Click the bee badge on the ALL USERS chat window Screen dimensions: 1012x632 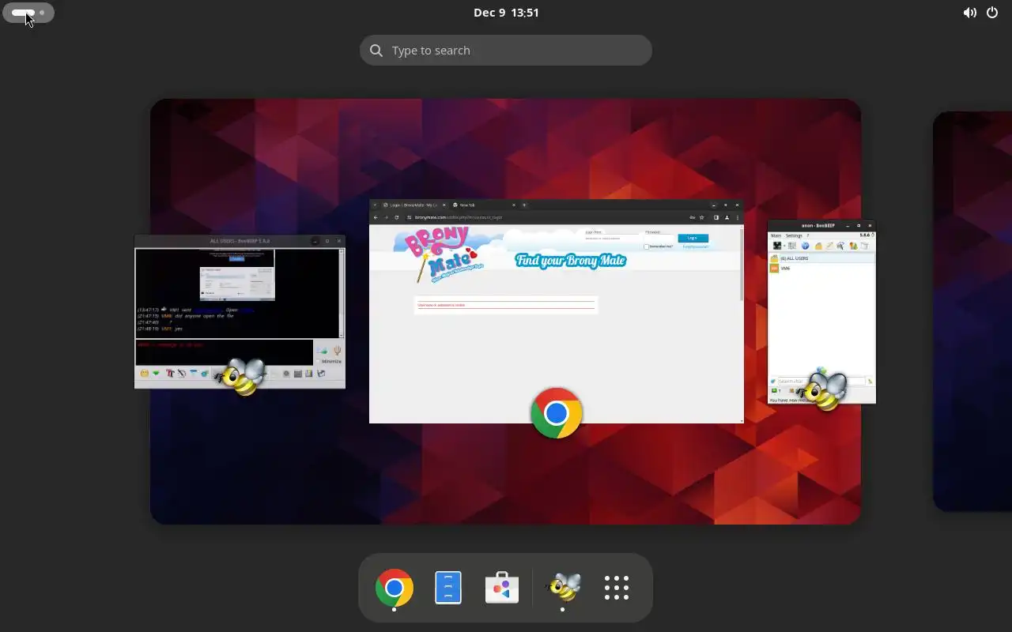click(x=241, y=377)
